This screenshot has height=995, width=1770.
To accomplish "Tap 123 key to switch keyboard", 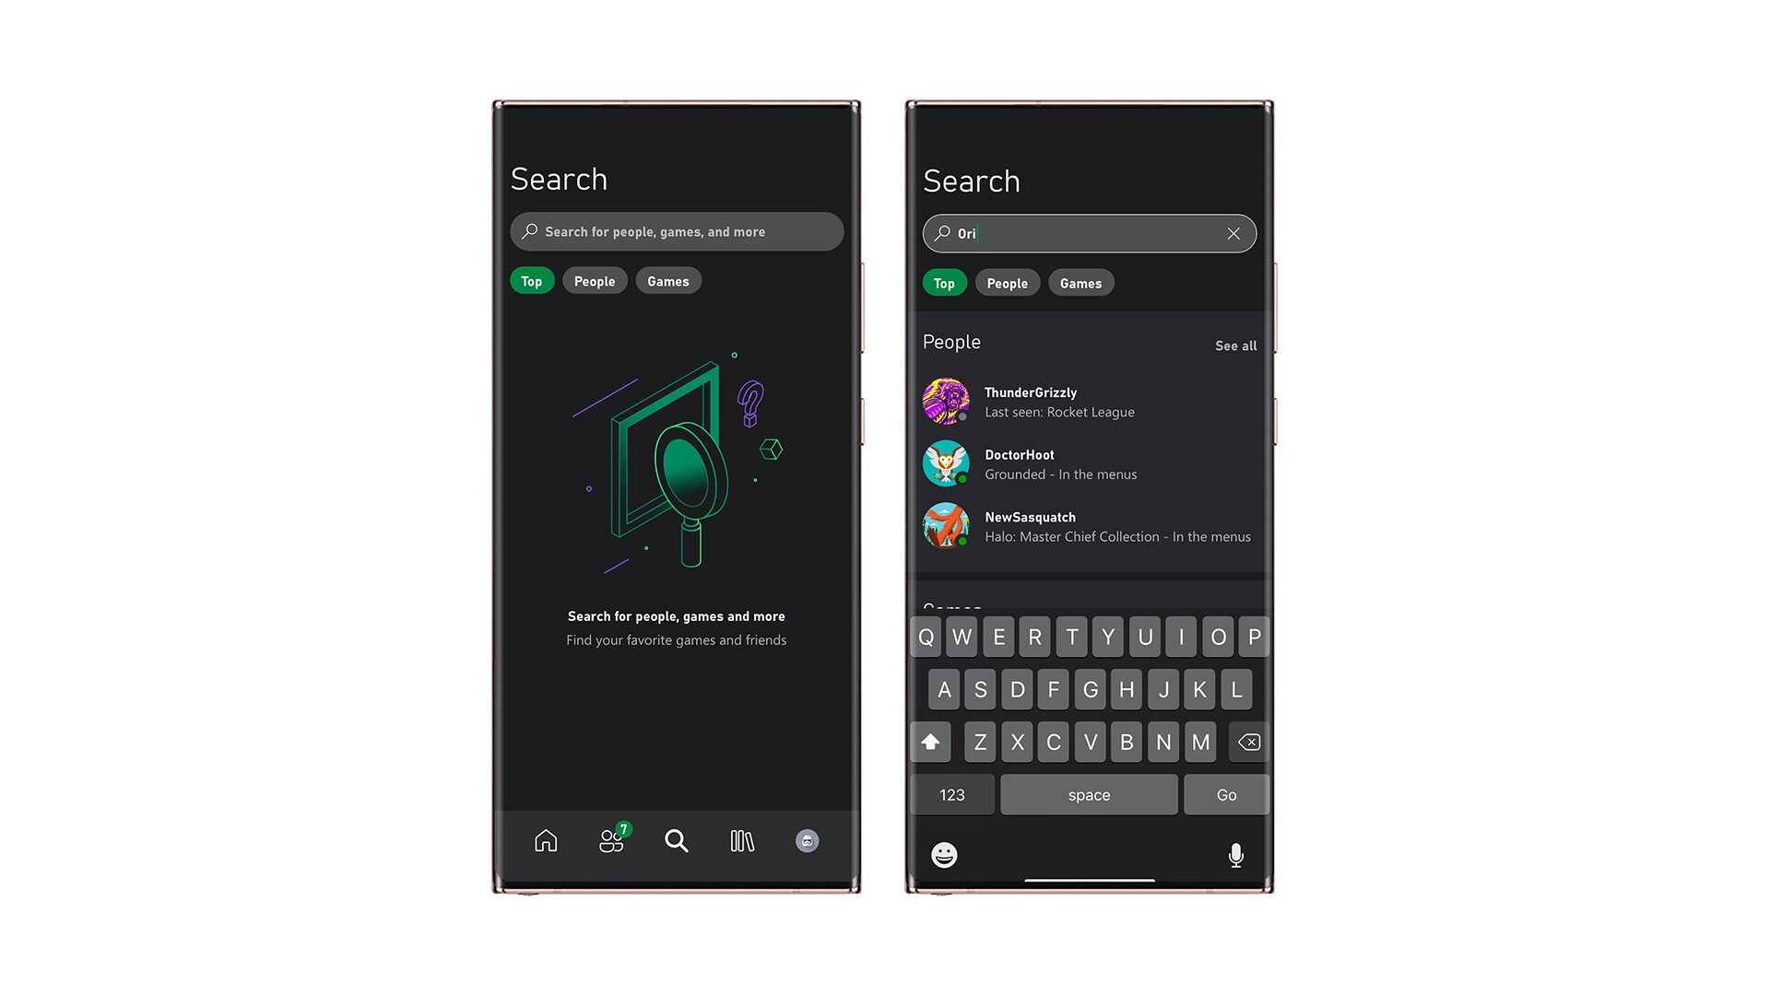I will pyautogui.click(x=952, y=794).
